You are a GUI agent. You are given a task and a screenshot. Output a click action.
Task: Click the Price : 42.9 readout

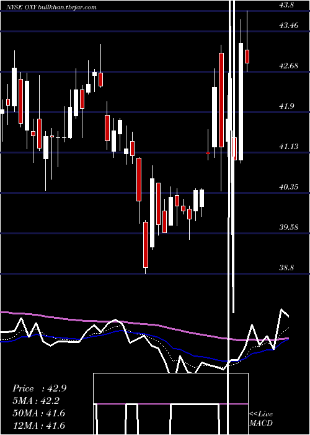coord(39,388)
